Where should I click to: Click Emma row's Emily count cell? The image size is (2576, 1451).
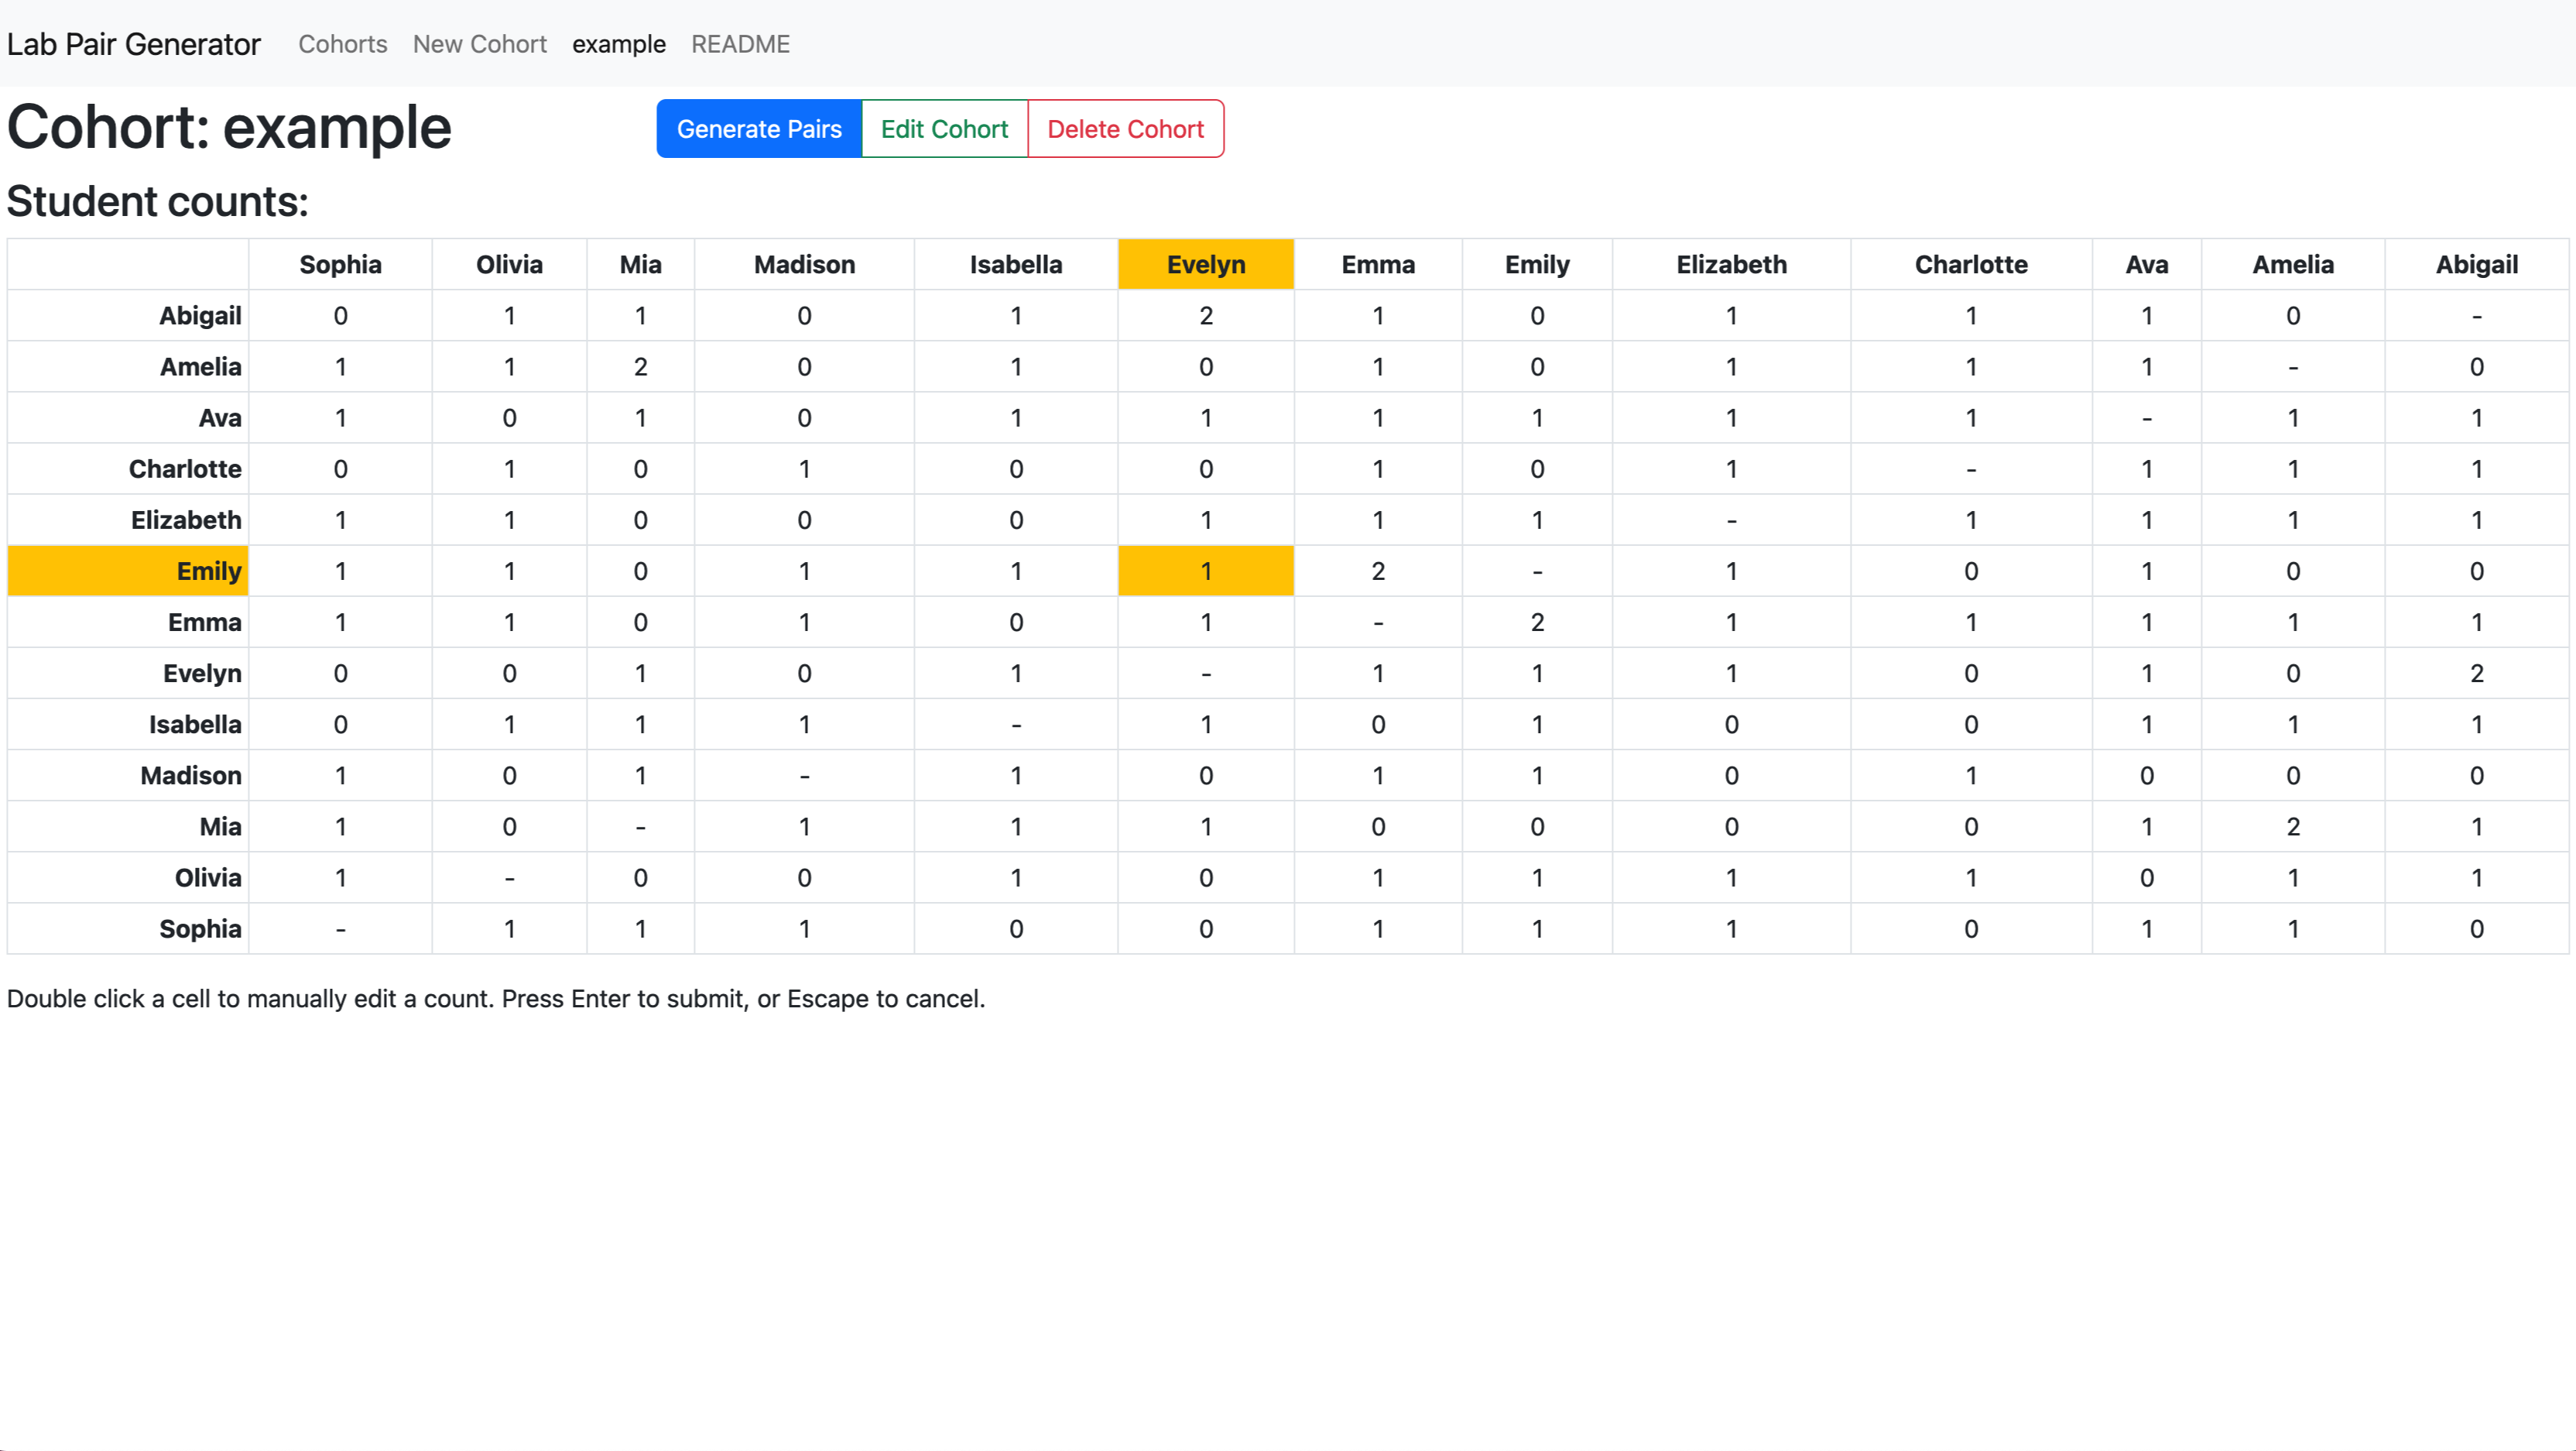tap(1536, 622)
